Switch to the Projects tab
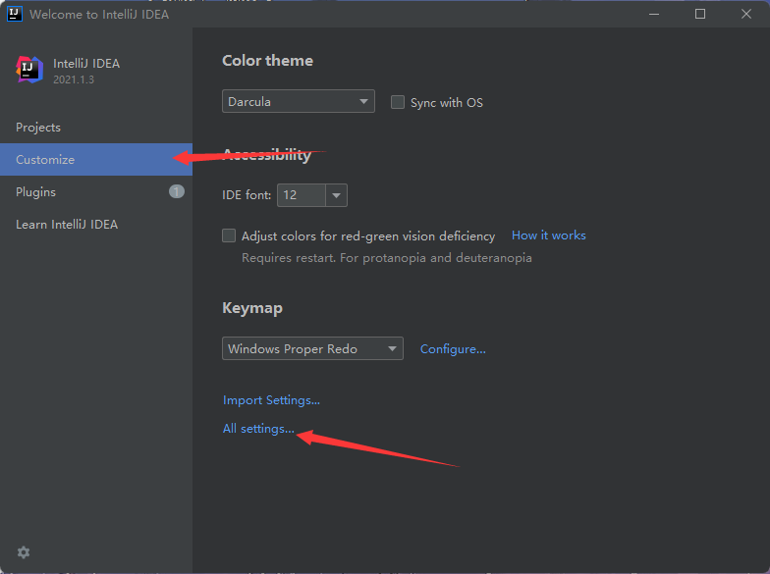 [38, 128]
